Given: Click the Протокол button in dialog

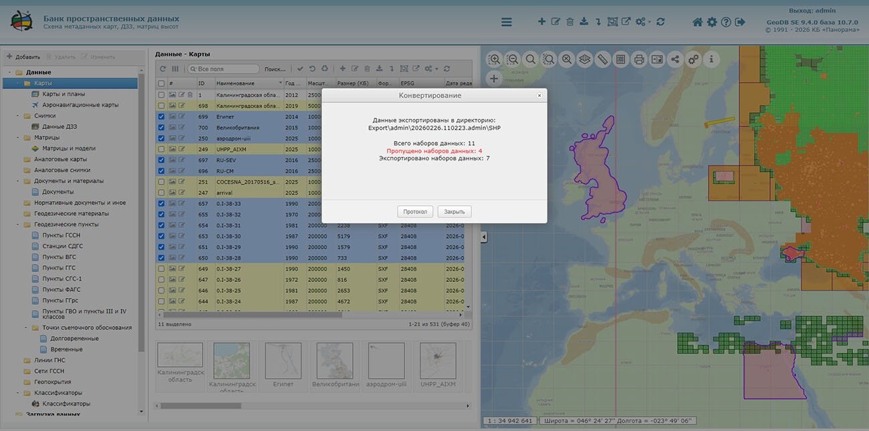Looking at the screenshot, I should point(415,212).
